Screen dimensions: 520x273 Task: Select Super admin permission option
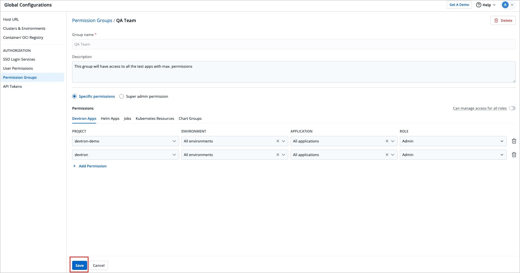click(122, 96)
